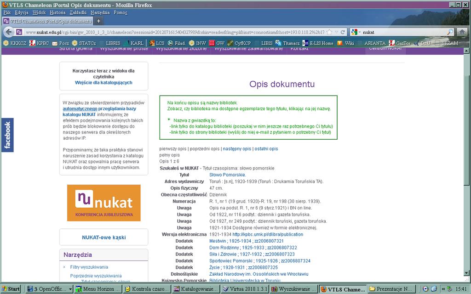Expand hidden system tray icons chevron
The image size is (471, 294).
(x=443, y=289)
